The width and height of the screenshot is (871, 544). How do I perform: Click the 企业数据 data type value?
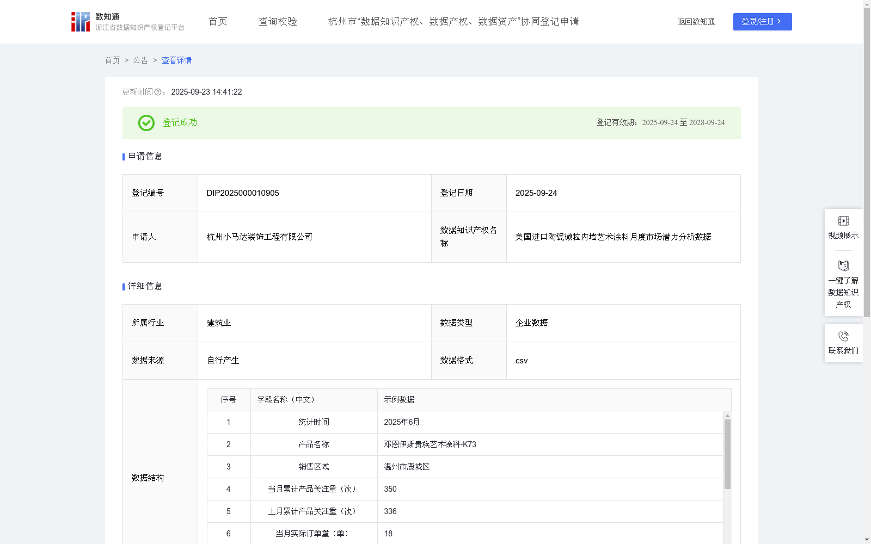[531, 323]
